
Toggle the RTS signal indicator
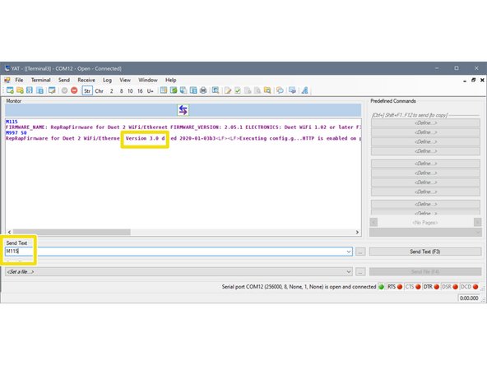(395, 287)
